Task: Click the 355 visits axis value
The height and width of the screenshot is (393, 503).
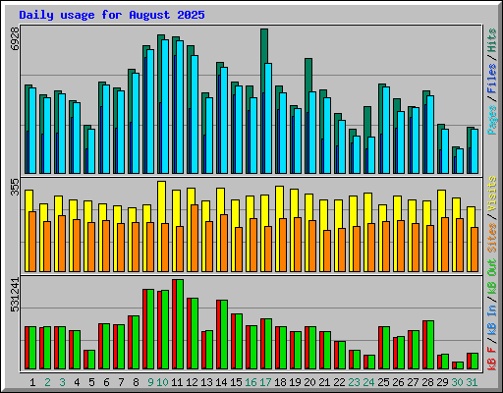Action: tap(15, 188)
